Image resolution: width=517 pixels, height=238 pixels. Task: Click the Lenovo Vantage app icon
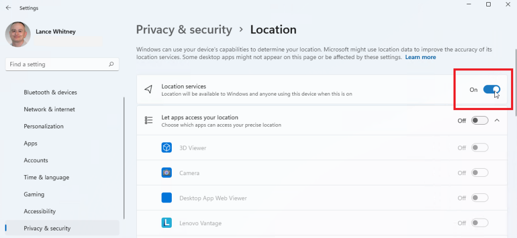click(166, 223)
